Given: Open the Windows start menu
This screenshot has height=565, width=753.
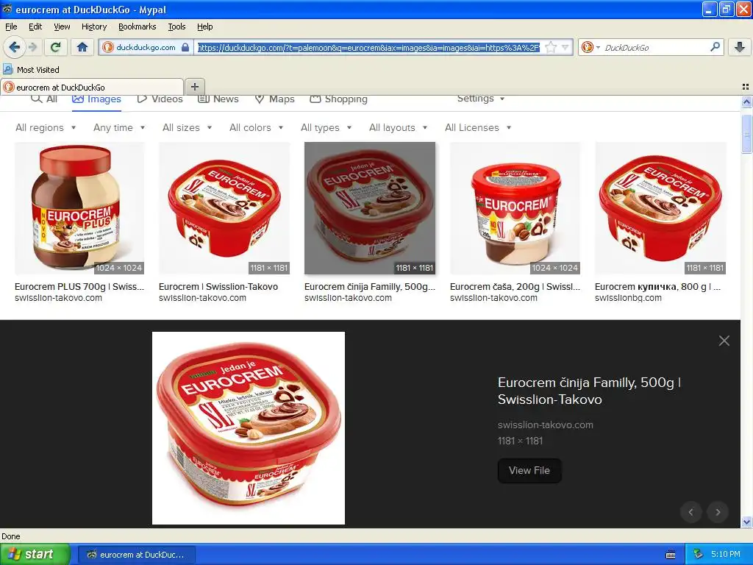Looking at the screenshot, I should click(35, 555).
